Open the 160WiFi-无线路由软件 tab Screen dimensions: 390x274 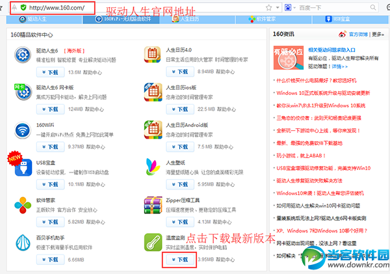click(121, 19)
